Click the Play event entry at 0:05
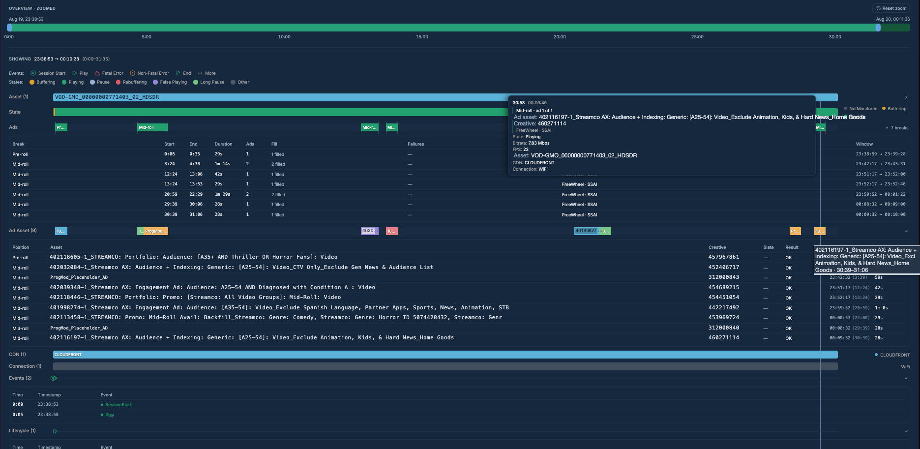Image resolution: width=920 pixels, height=449 pixels. 110,415
